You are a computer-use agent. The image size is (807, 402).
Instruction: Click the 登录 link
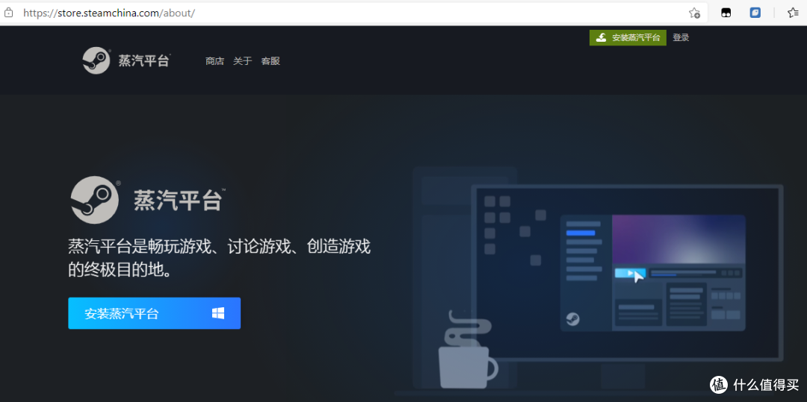(x=681, y=37)
